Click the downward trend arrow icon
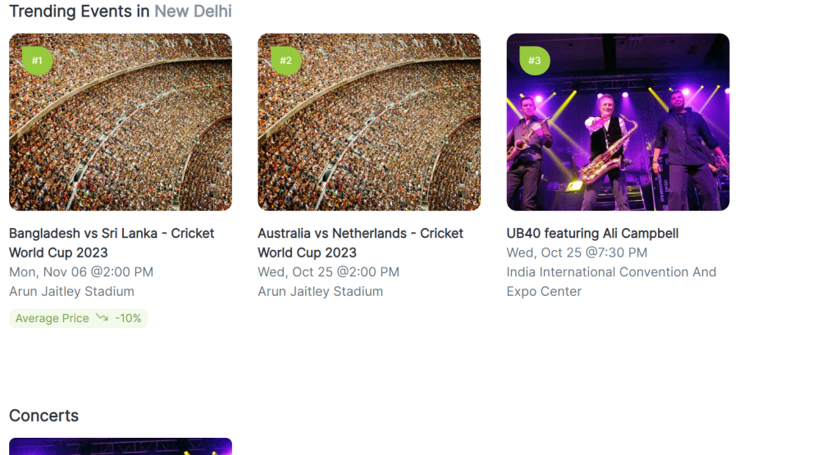Viewport: 840px width, 455px height. (x=102, y=318)
